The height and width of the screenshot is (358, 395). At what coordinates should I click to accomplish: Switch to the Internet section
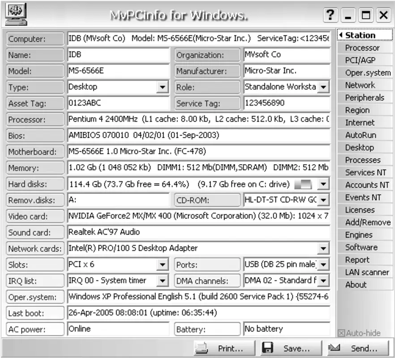click(x=365, y=123)
